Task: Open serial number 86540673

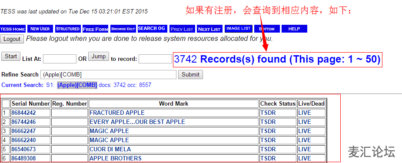Action: pyautogui.click(x=23, y=149)
